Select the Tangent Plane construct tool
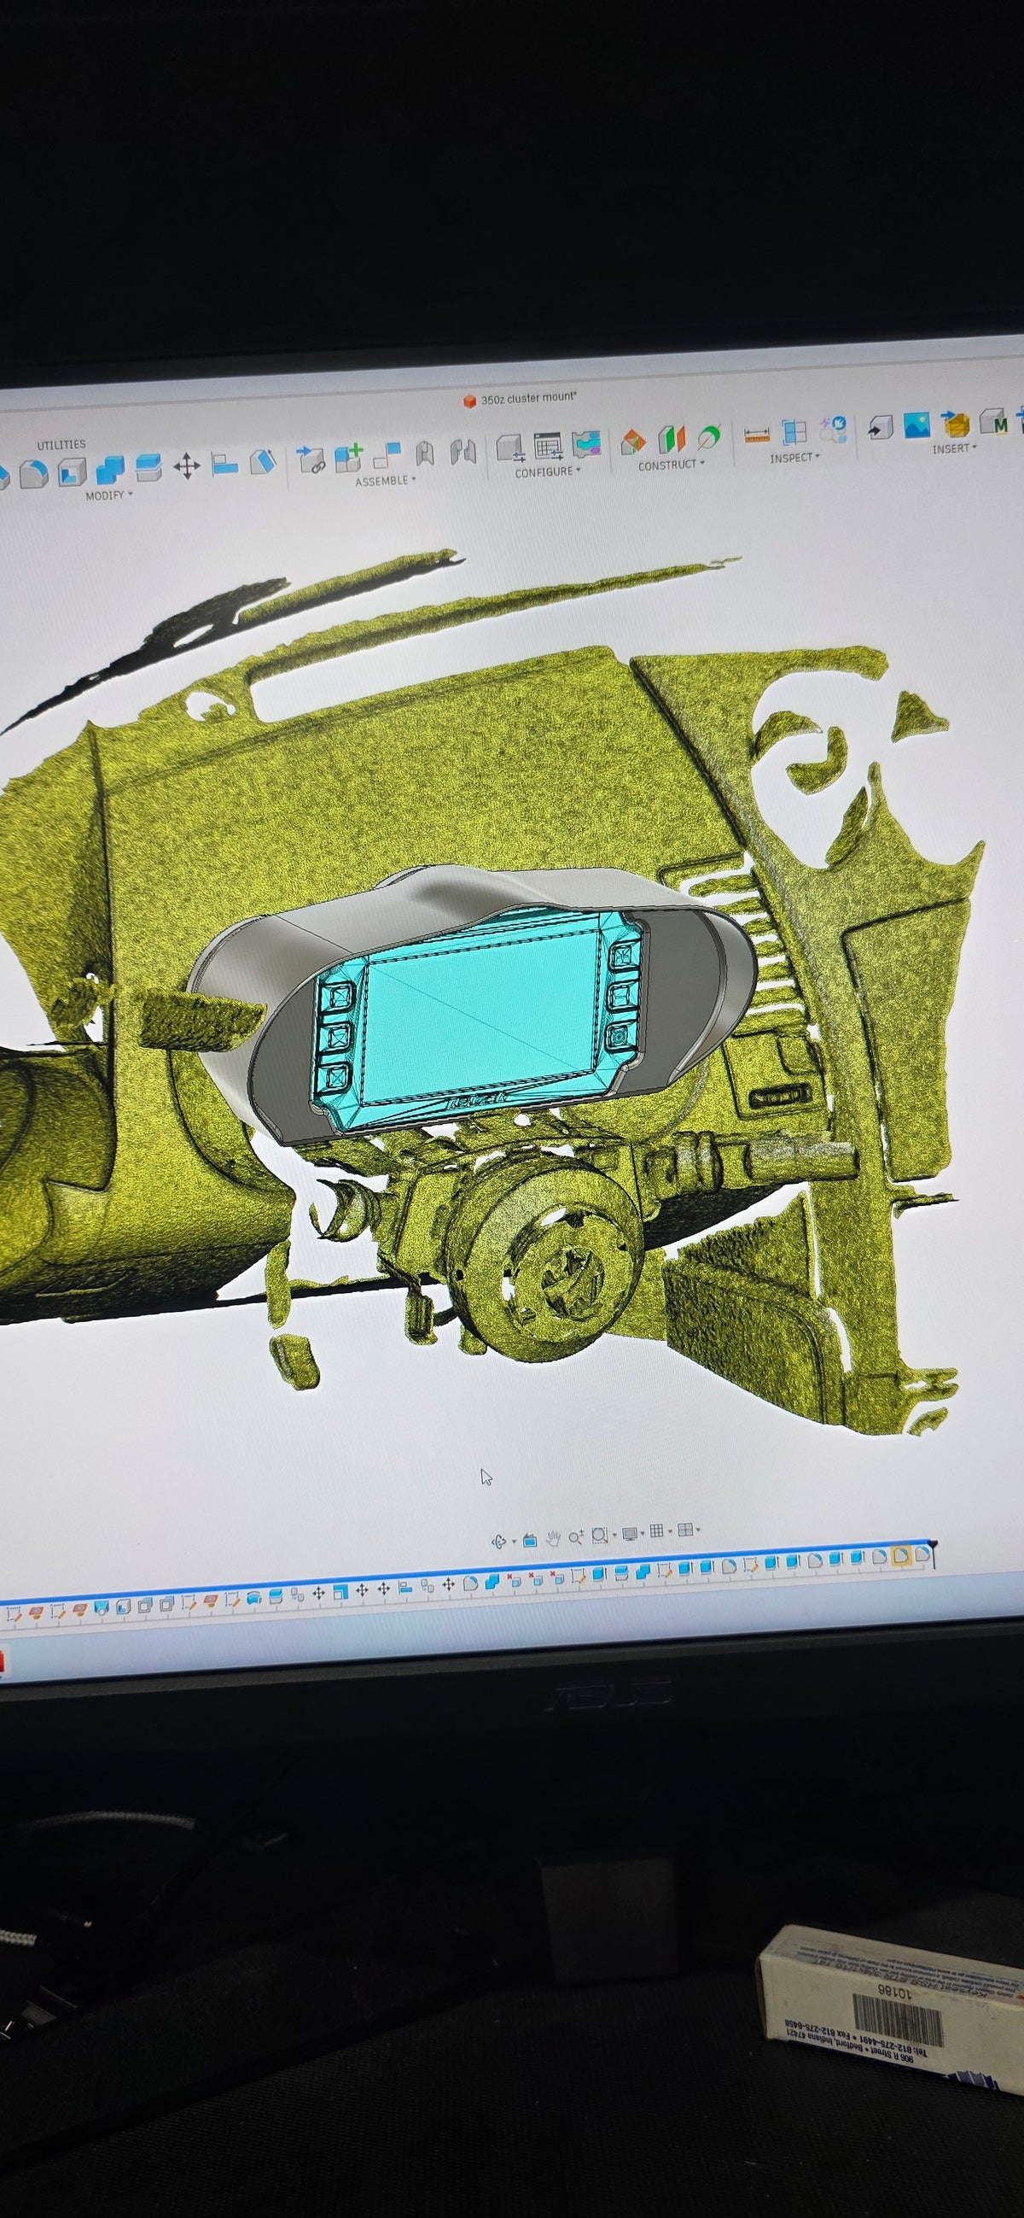 pos(710,437)
